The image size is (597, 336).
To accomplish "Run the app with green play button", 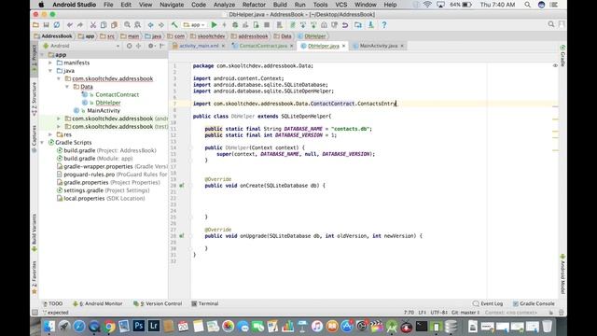I will (214, 25).
